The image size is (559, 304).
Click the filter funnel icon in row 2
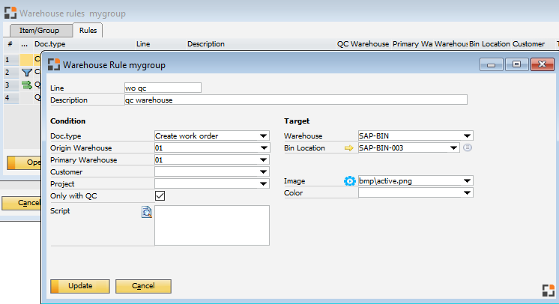(27, 73)
